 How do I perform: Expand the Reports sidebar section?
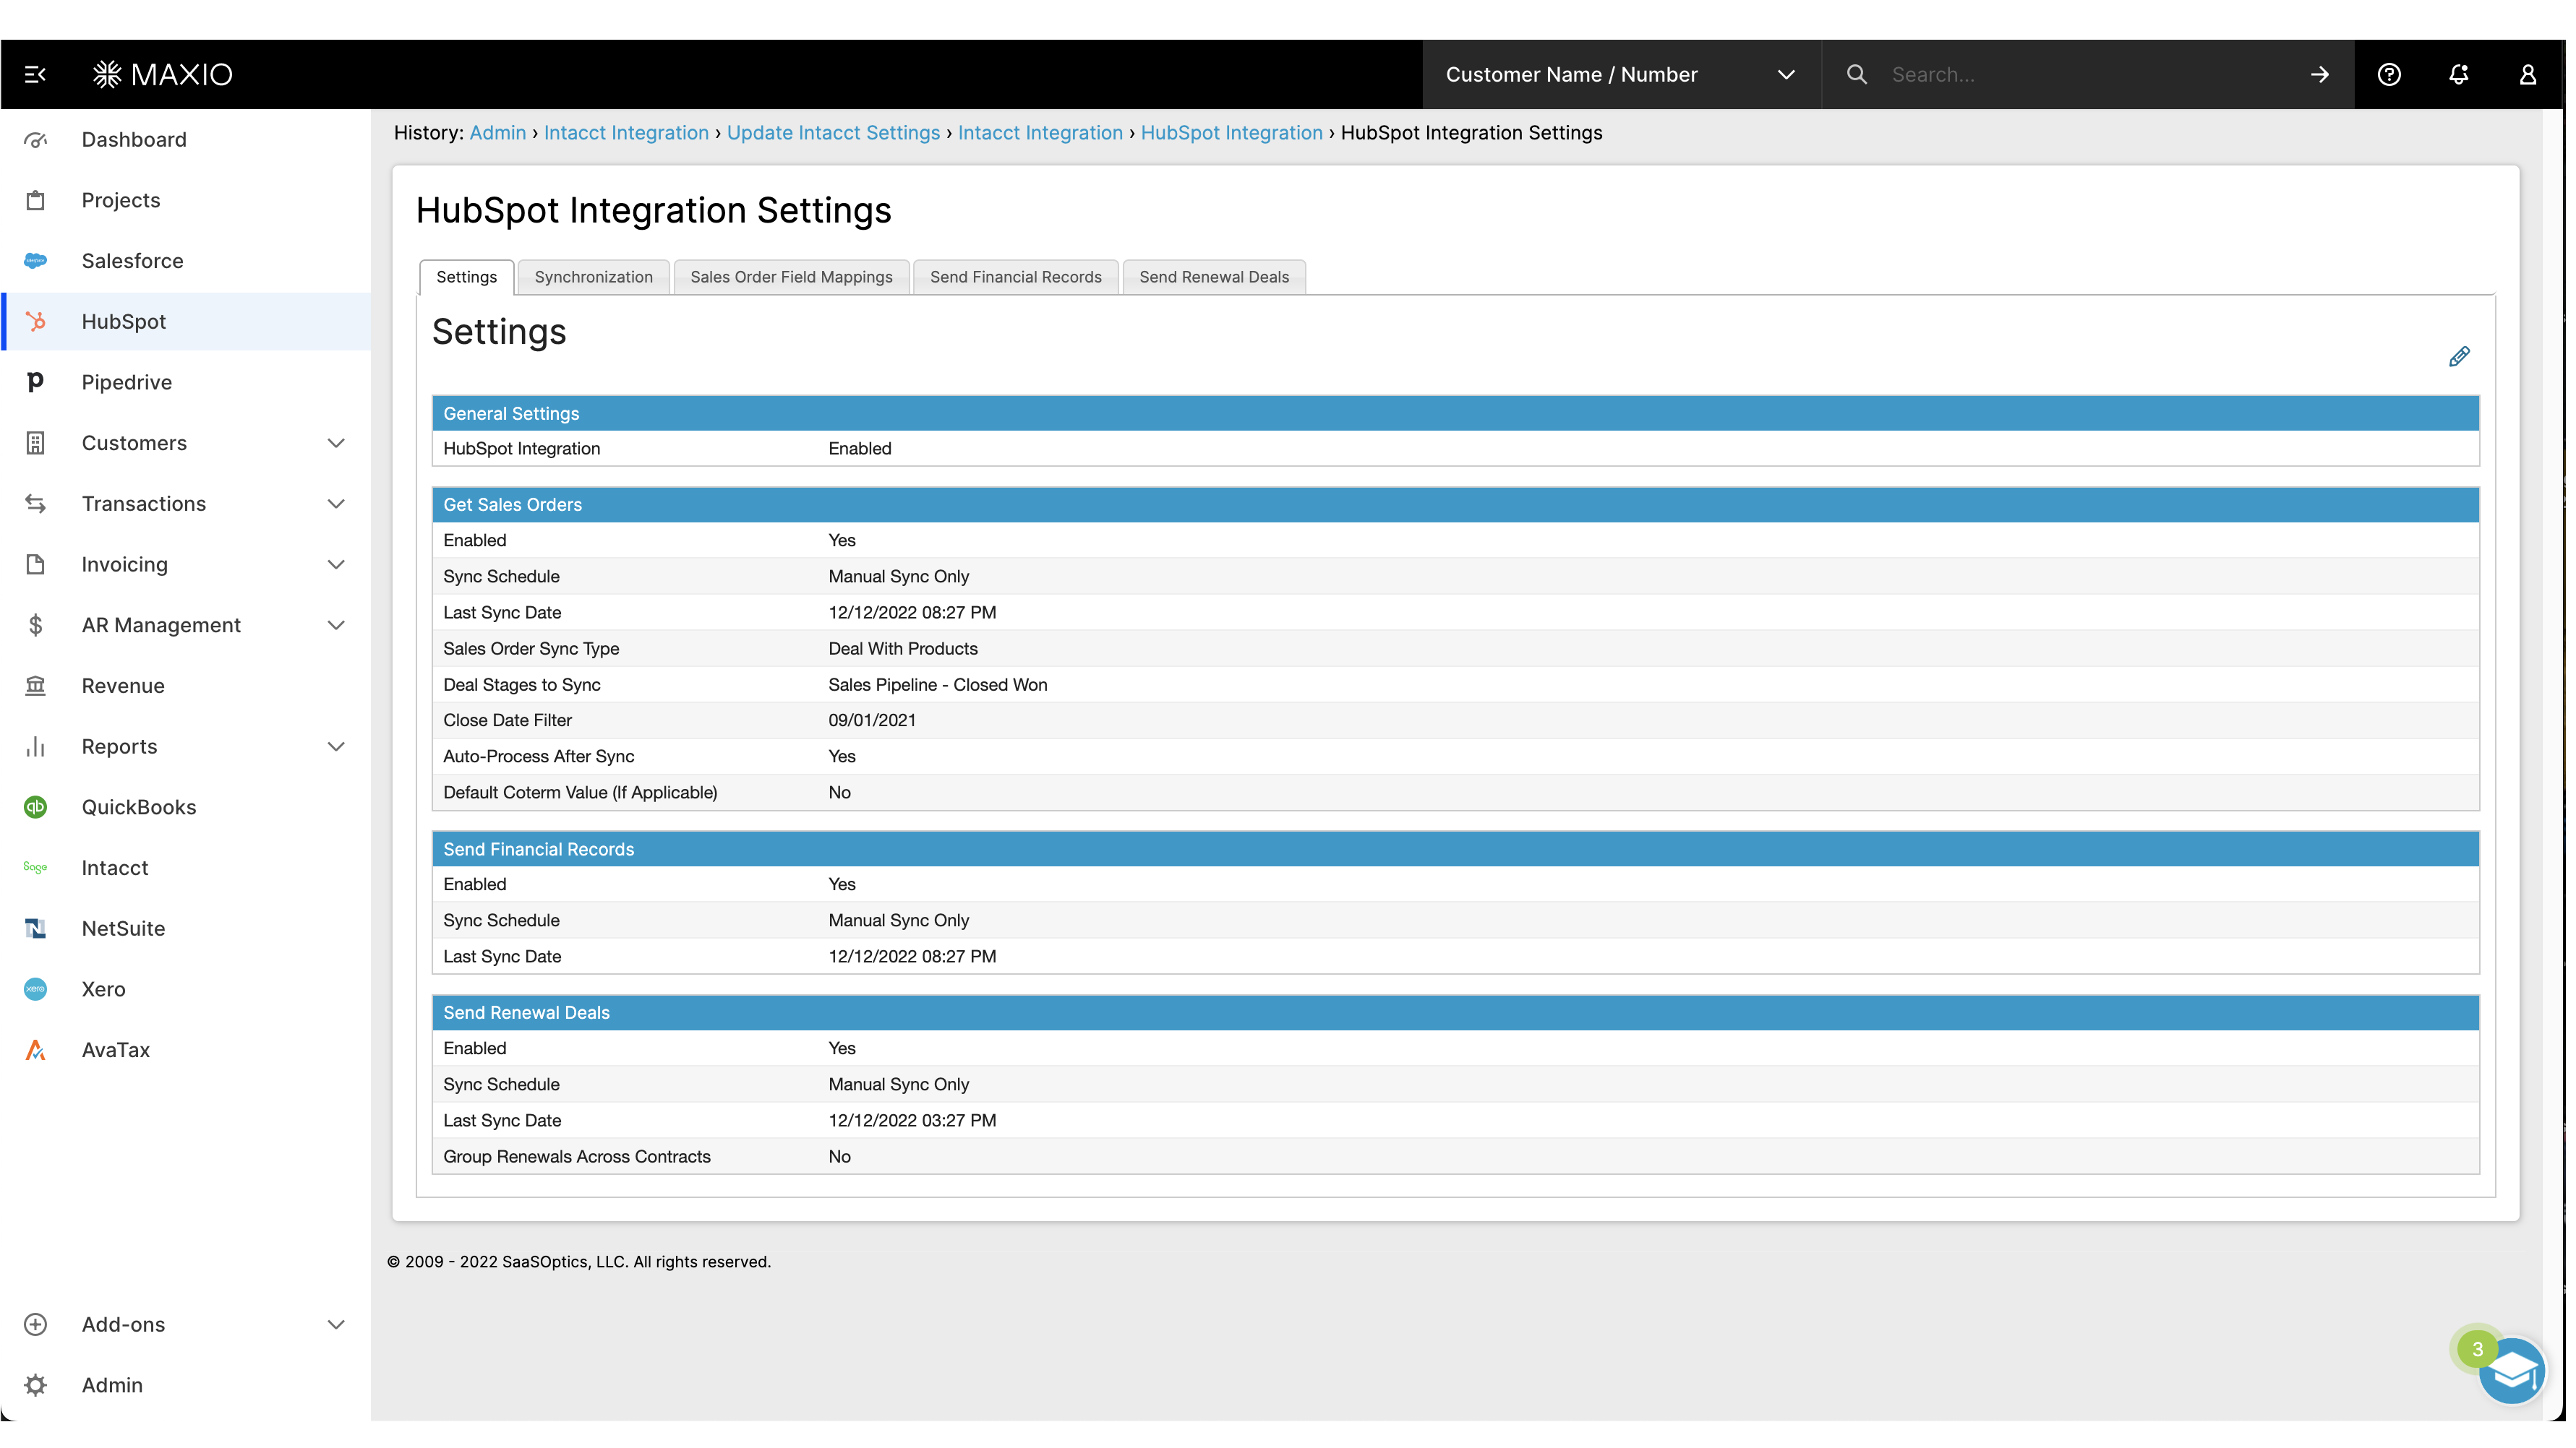pos(336,746)
